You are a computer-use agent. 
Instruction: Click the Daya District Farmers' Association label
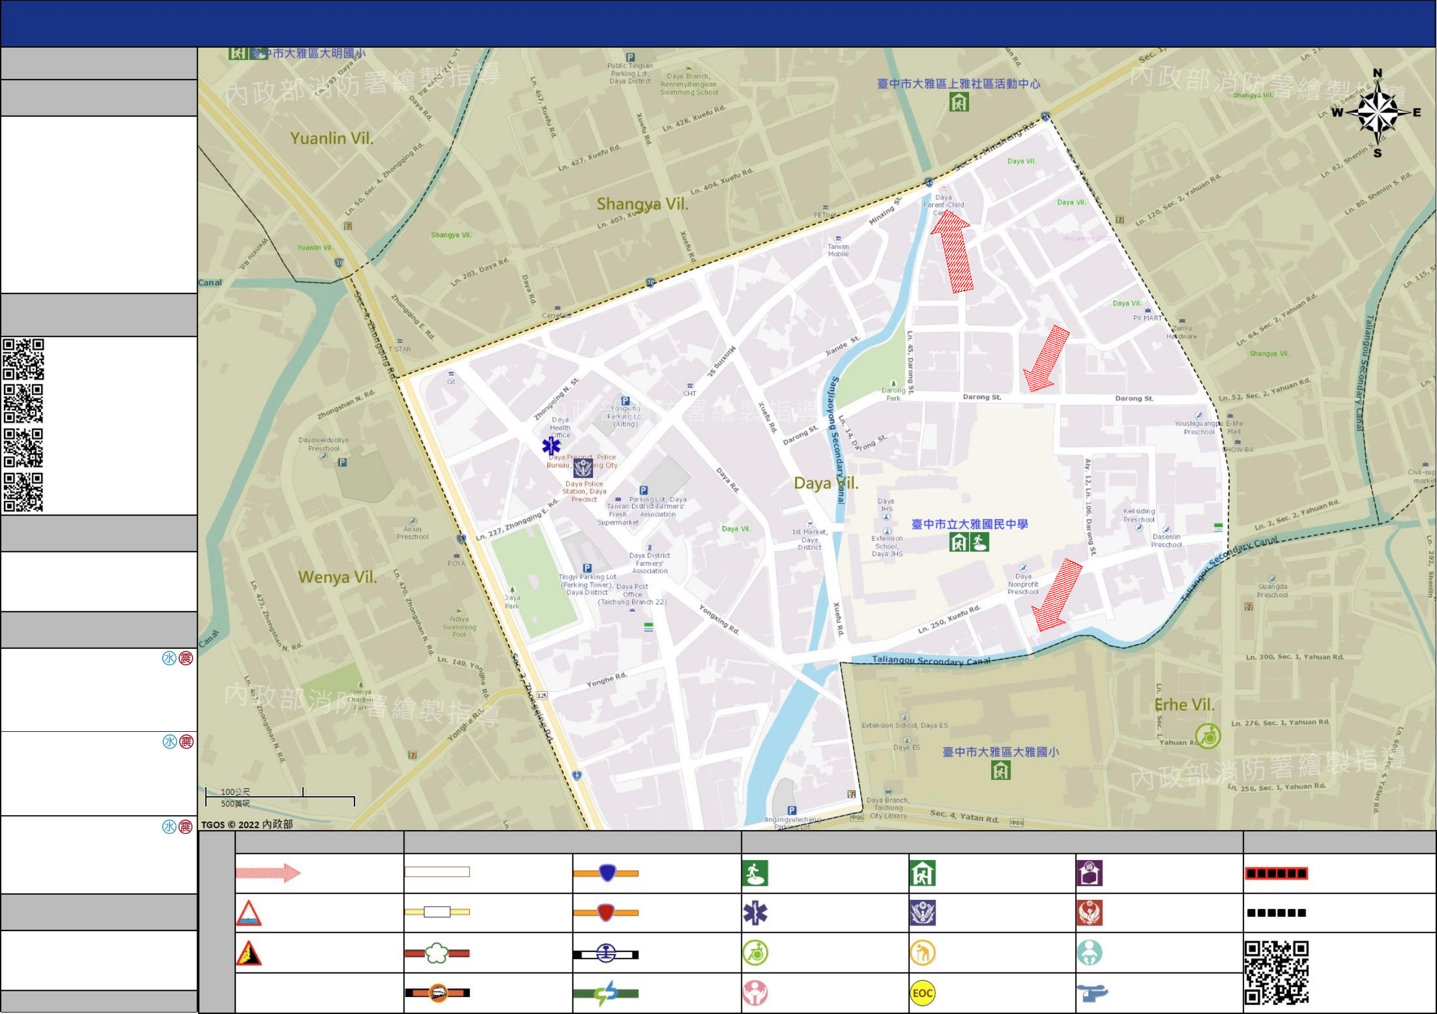pyautogui.click(x=650, y=563)
